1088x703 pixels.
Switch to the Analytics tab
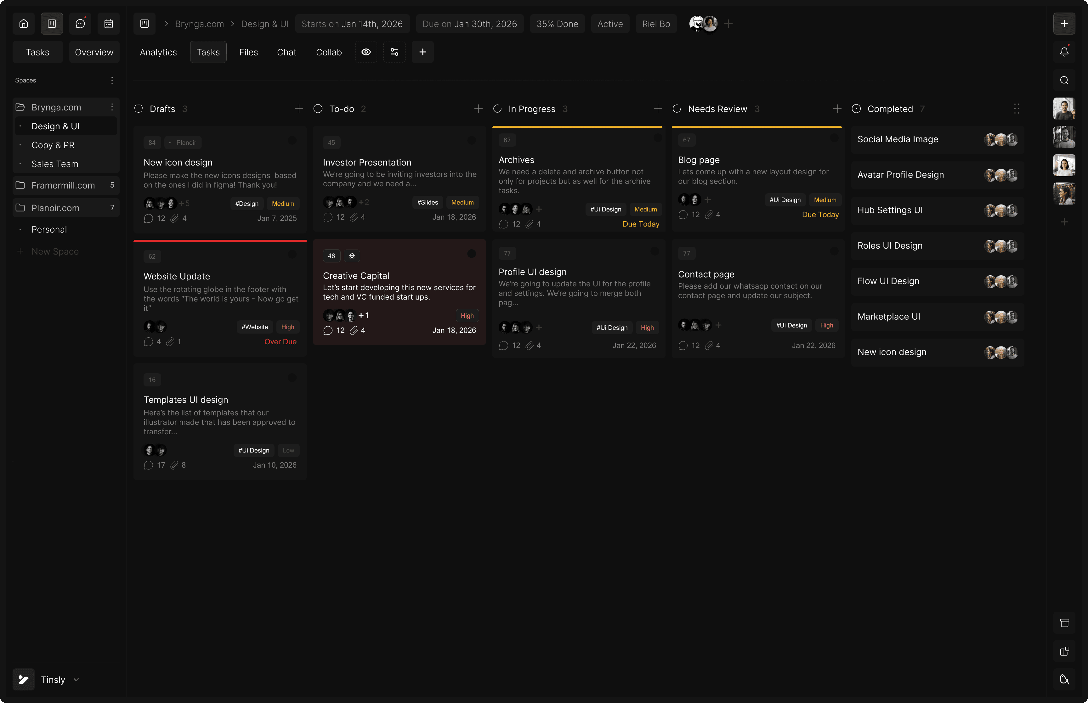coord(158,53)
